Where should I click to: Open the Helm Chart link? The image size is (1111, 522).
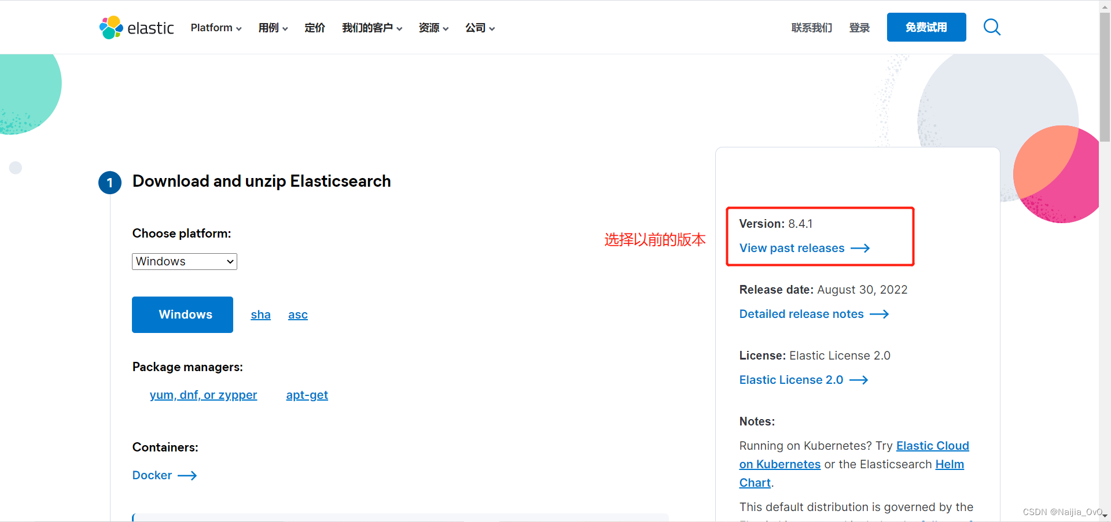pyautogui.click(x=950, y=464)
